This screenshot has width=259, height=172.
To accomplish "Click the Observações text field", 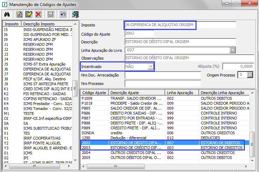I will point(189,58).
